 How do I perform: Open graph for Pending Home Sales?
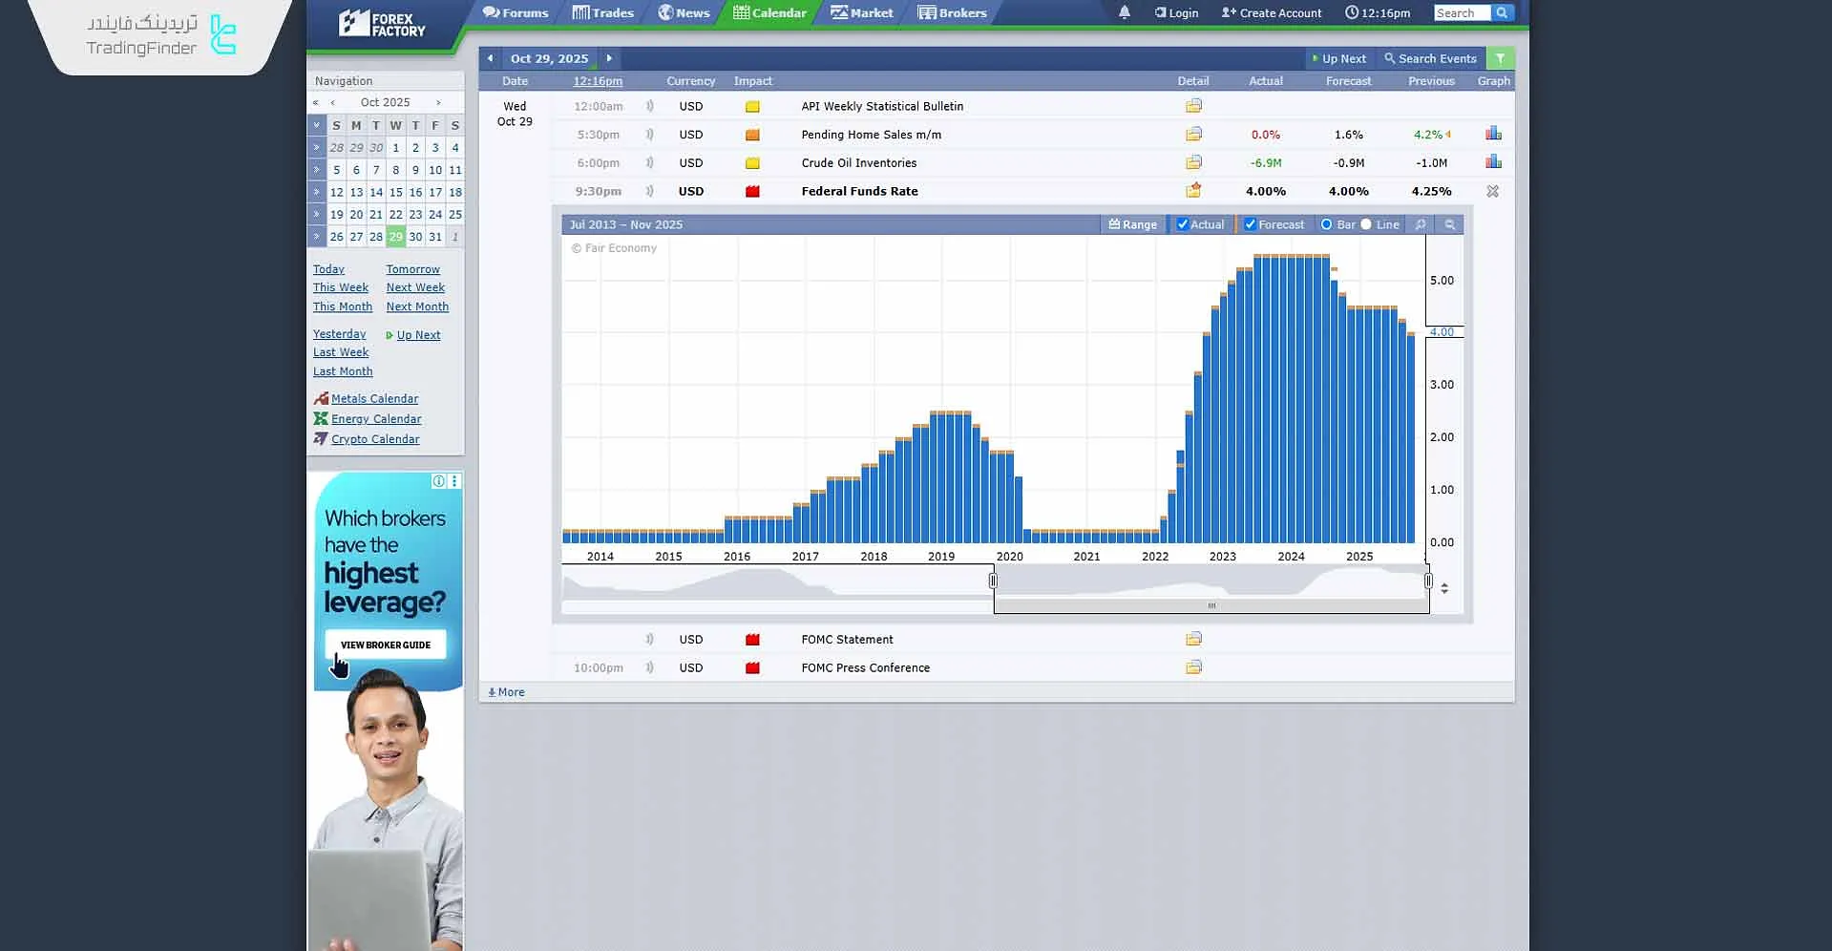(x=1493, y=135)
